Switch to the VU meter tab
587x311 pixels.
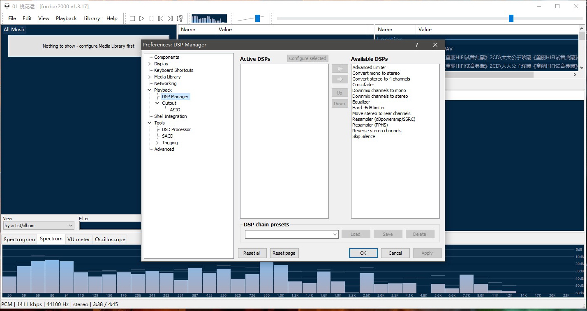79,240
